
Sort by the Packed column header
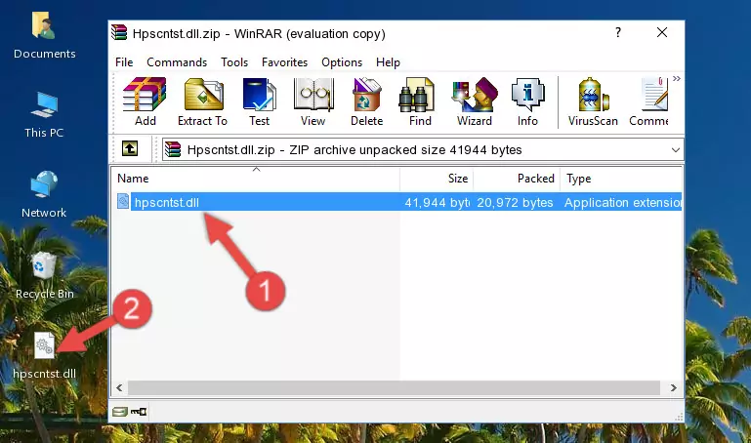tap(517, 179)
